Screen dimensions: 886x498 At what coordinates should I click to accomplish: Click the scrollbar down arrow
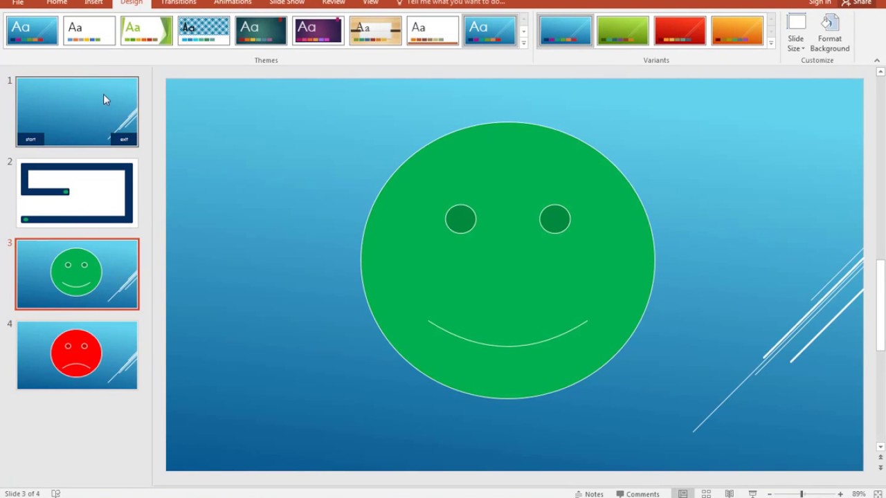880,447
